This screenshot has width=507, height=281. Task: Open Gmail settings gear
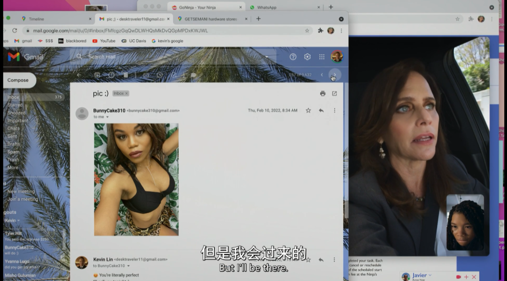[x=307, y=57]
